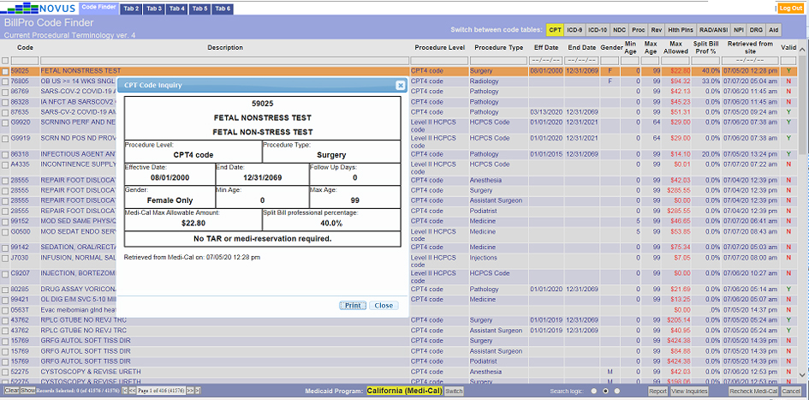Tick the select-all checkbox in the filter row
This screenshot has width=809, height=400.
coord(5,61)
